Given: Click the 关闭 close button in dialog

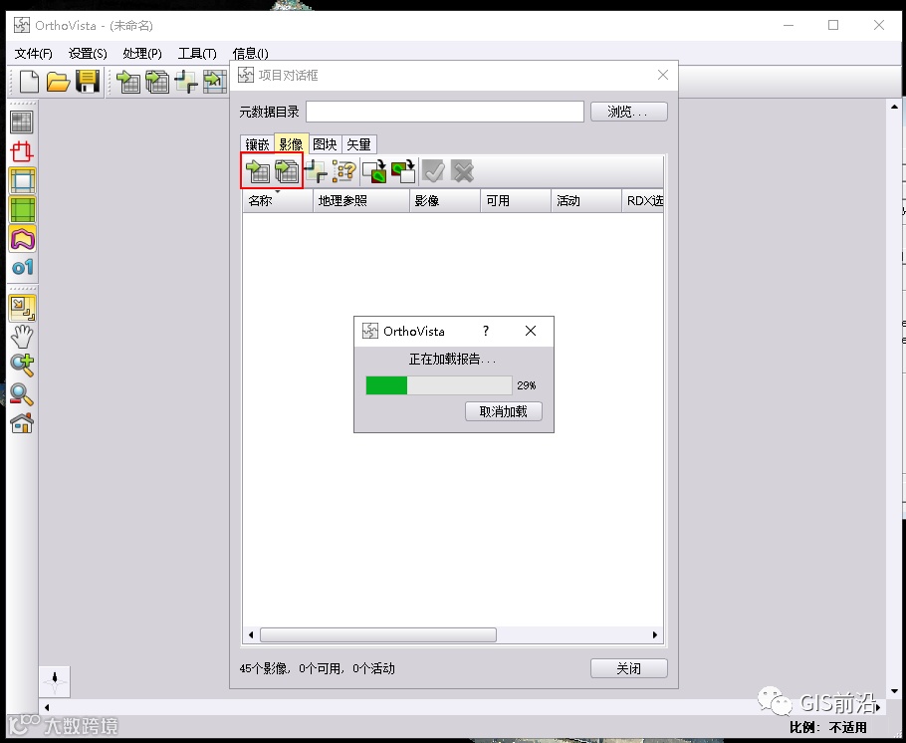Looking at the screenshot, I should coord(628,668).
